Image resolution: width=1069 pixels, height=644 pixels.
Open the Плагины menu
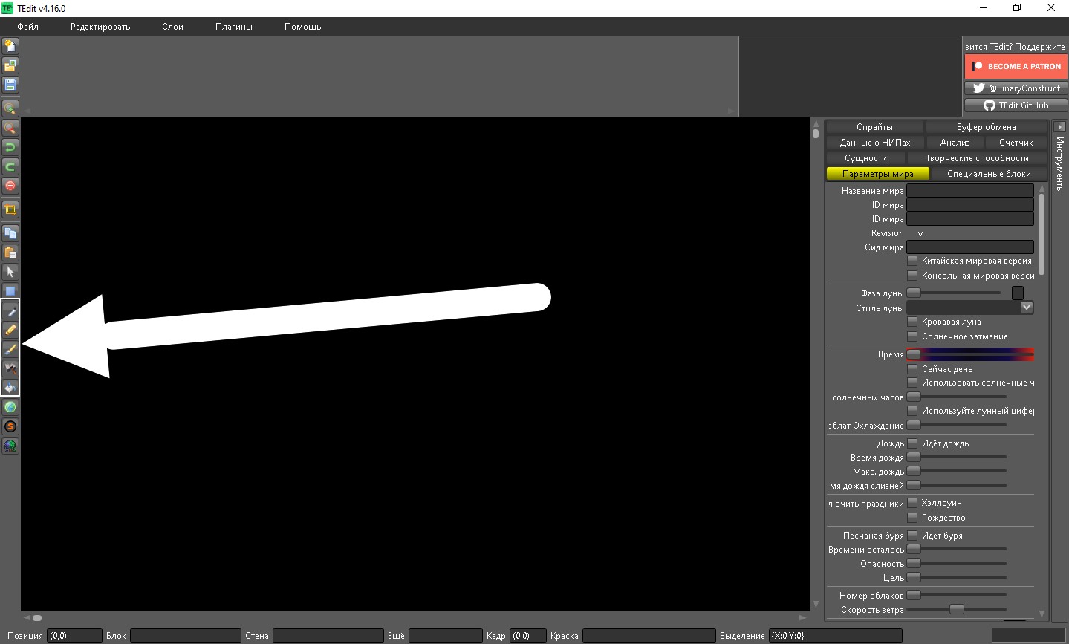point(234,27)
